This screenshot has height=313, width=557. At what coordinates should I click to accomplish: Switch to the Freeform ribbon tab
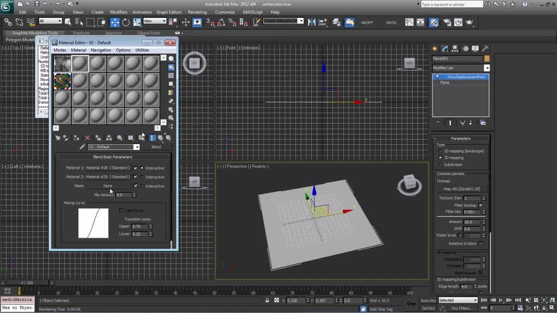(x=82, y=33)
